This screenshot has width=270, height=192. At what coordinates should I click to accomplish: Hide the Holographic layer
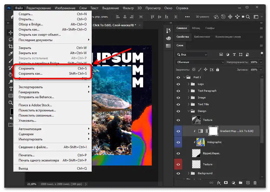pos(178,142)
